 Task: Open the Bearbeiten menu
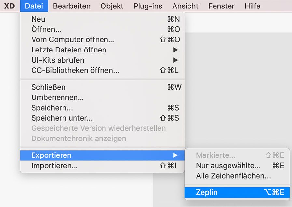[x=71, y=6]
